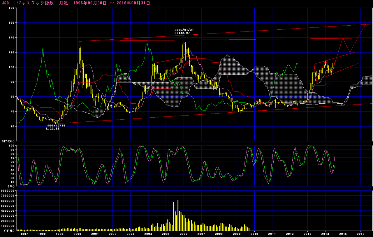The image size is (373, 237).
Task: Click the 90 oscillator axis label
Action: (x=13, y=150)
